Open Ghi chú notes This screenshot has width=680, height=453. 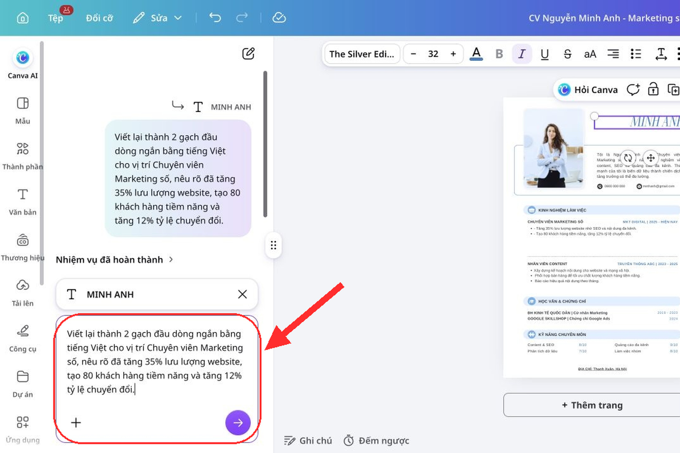[308, 441]
